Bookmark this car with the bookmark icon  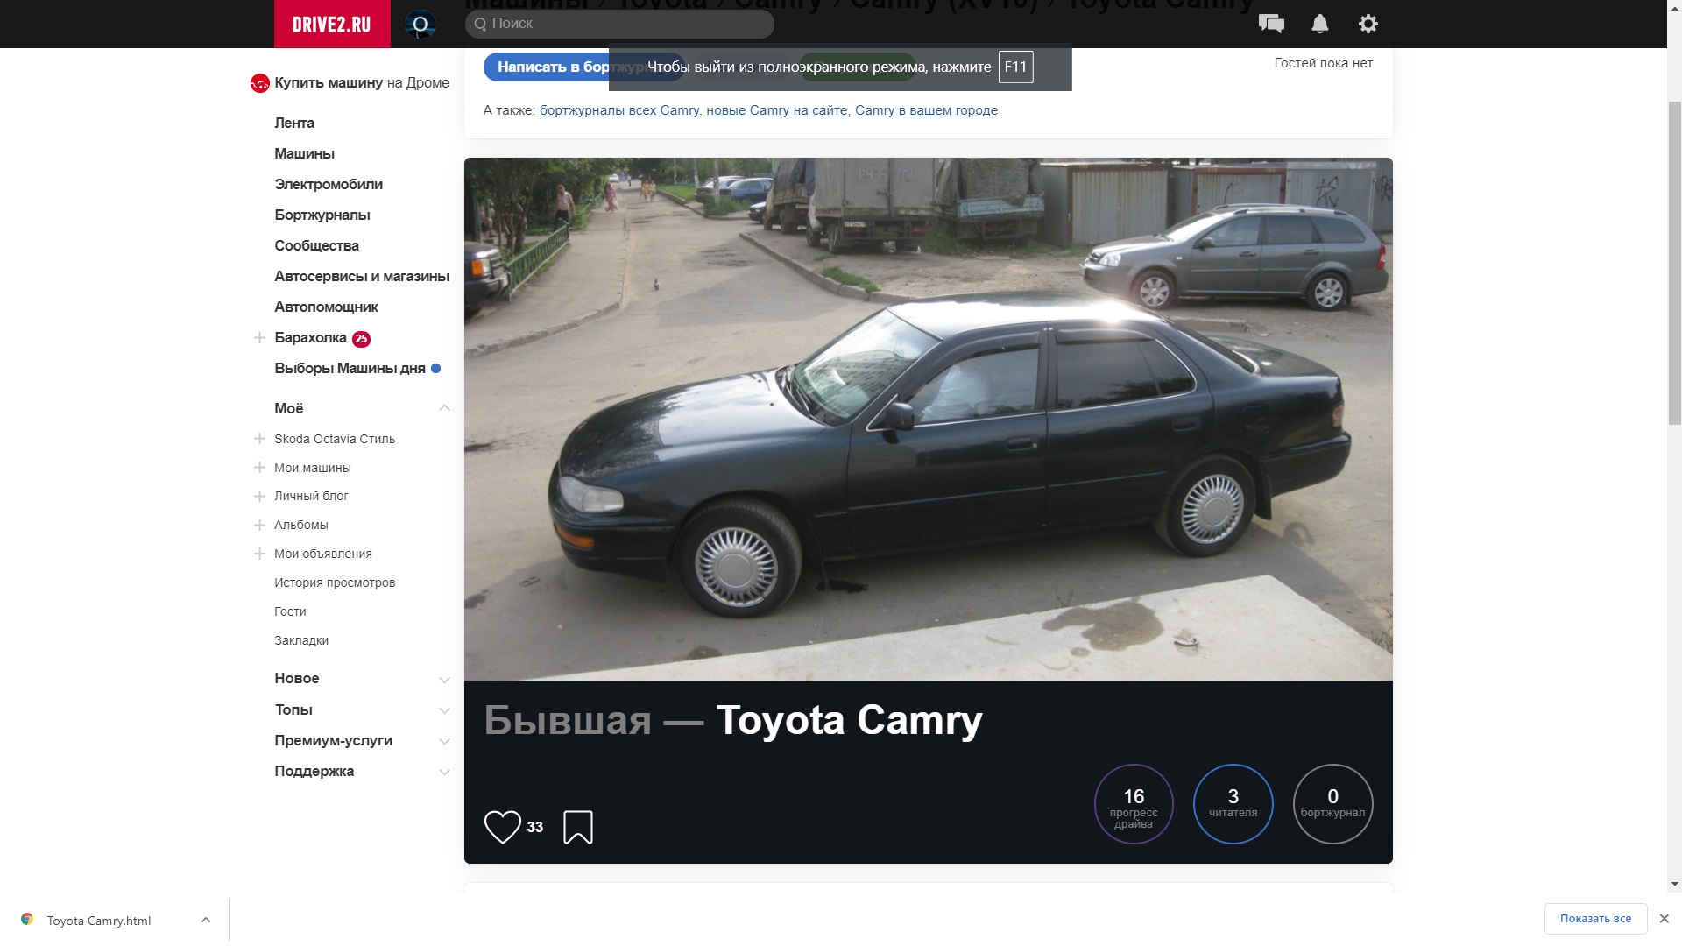[578, 827]
